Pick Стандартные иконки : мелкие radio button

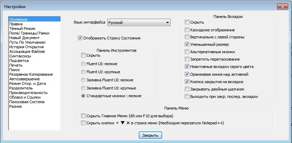84,95
